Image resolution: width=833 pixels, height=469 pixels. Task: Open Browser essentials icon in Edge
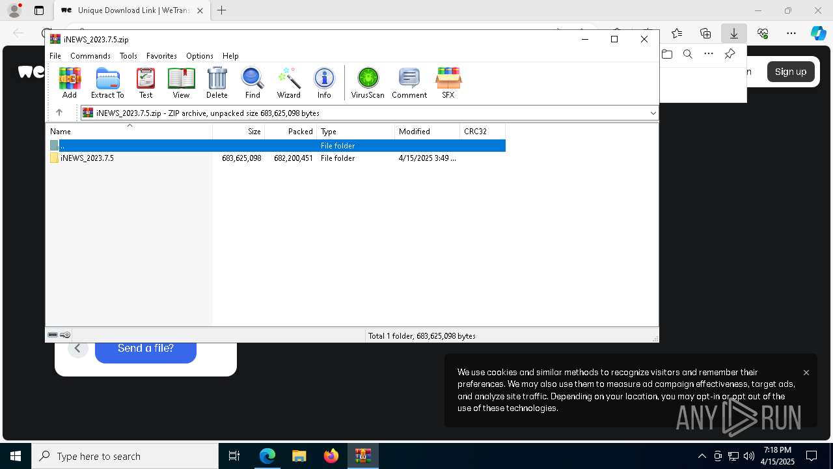pyautogui.click(x=763, y=33)
